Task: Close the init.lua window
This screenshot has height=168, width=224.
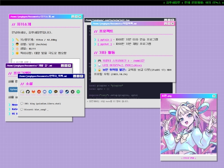Action: coord(173,20)
